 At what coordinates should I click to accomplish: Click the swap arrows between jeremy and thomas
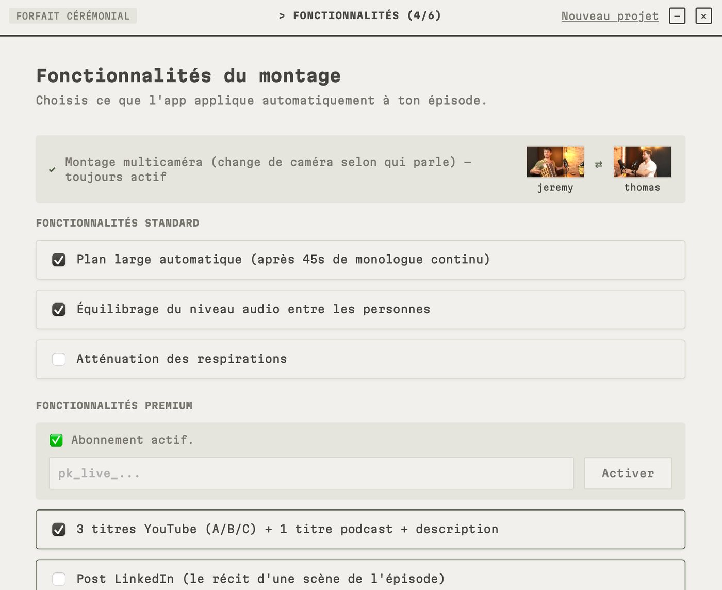click(599, 165)
